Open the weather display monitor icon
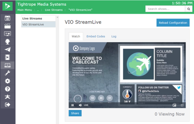This screenshot has width=194, height=124. 7,34
